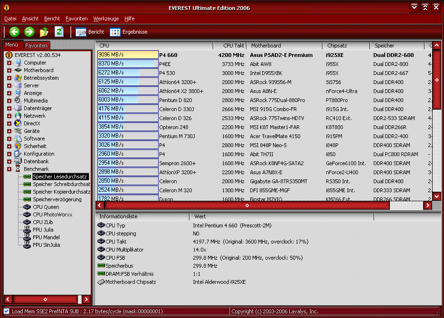The width and height of the screenshot is (444, 318).
Task: Click the FPU Julia icon
Action: [x=27, y=230]
